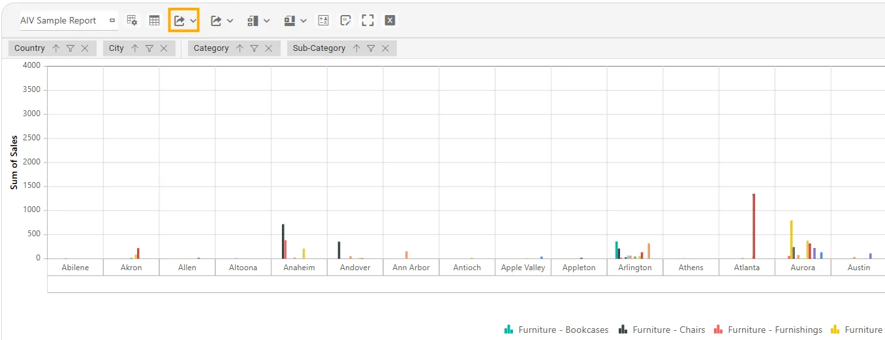Screen dimensions: 885x340
Task: Sort the Country field ascending arrow
Action: coord(56,48)
